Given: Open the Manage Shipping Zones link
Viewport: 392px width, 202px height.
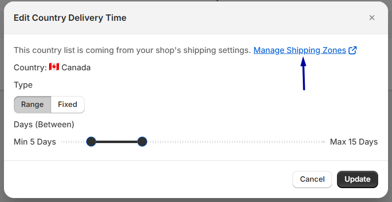Looking at the screenshot, I should (299, 50).
